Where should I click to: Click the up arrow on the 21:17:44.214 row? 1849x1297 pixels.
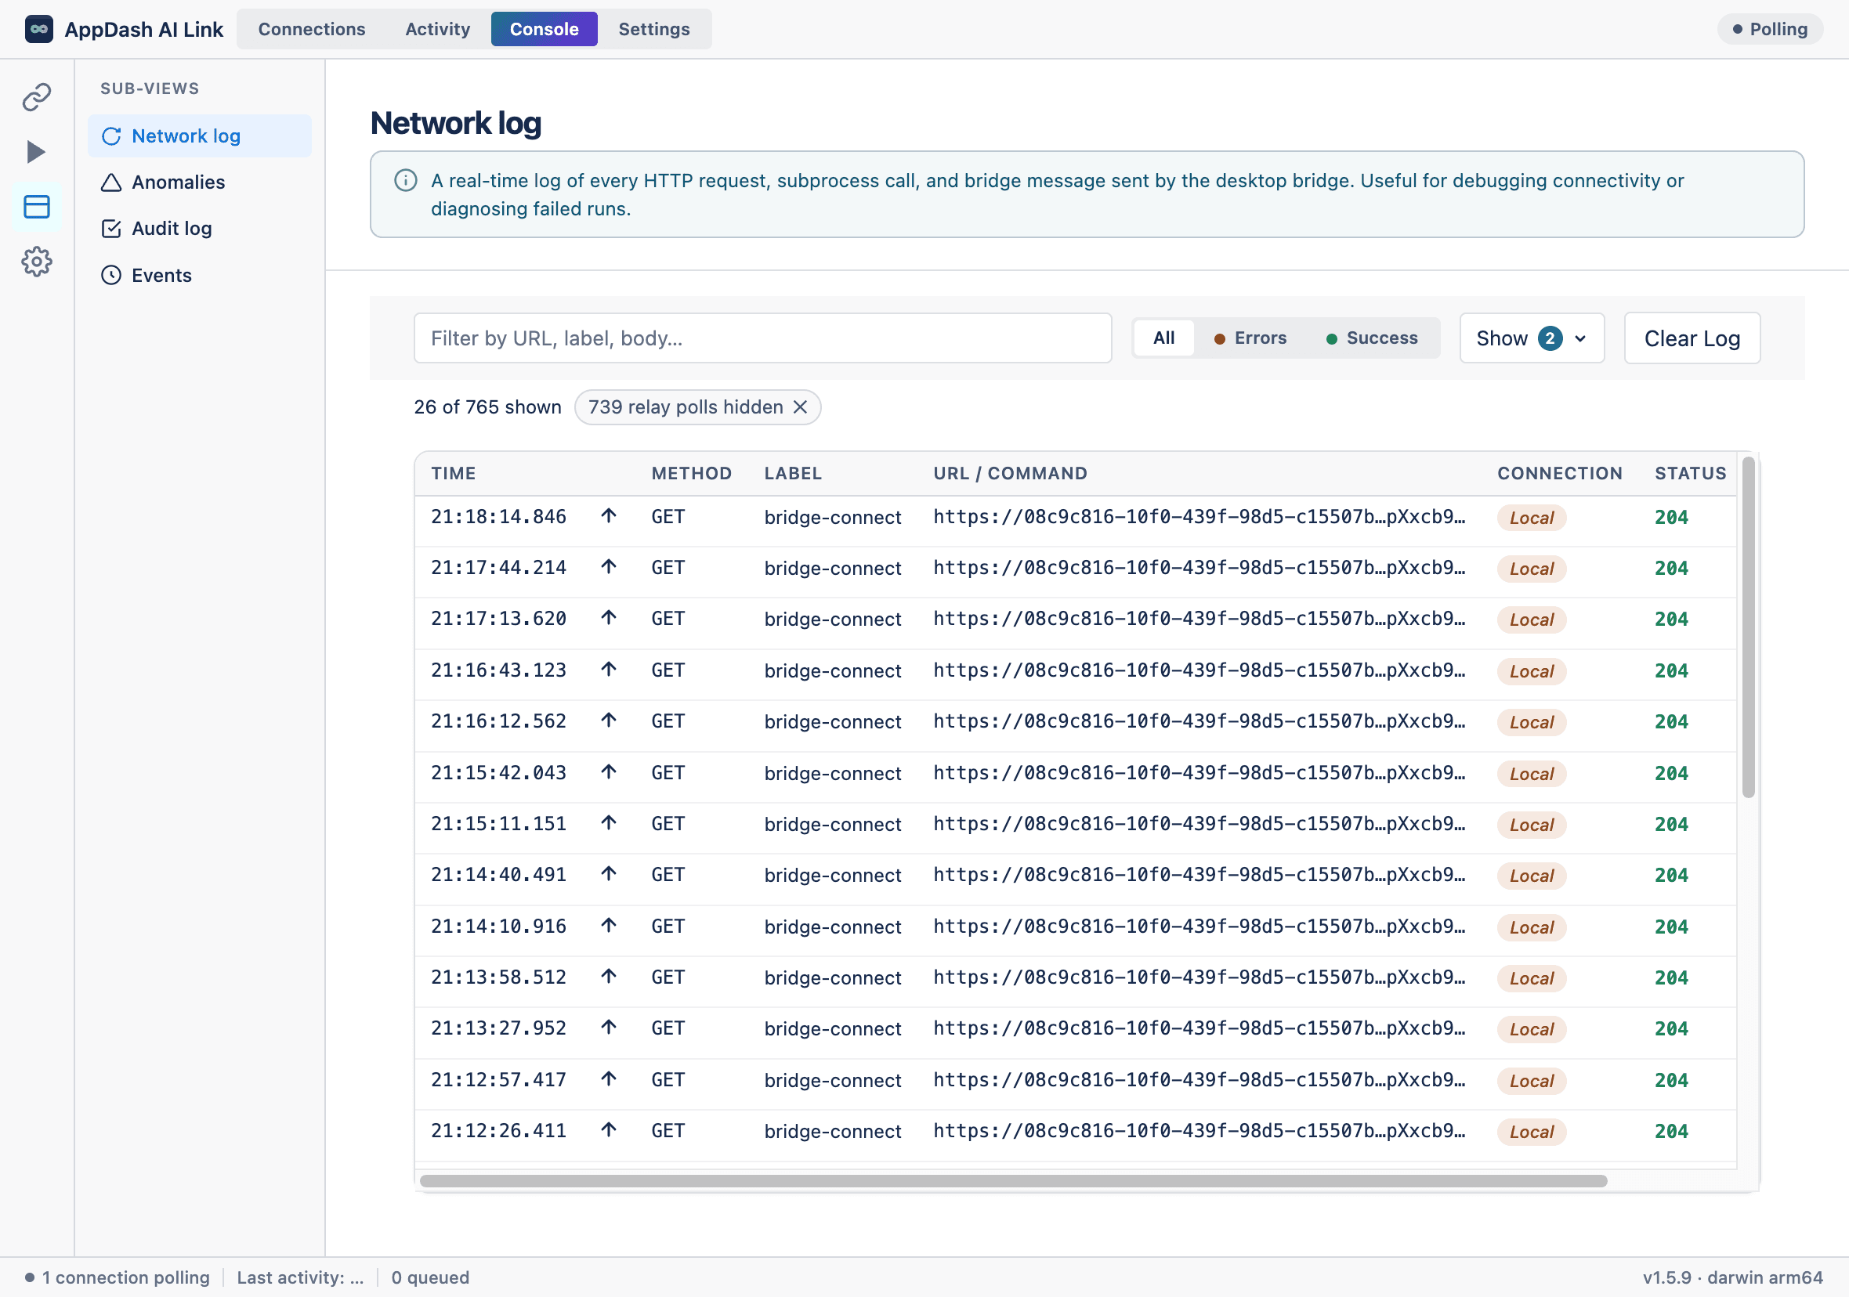pyautogui.click(x=609, y=568)
